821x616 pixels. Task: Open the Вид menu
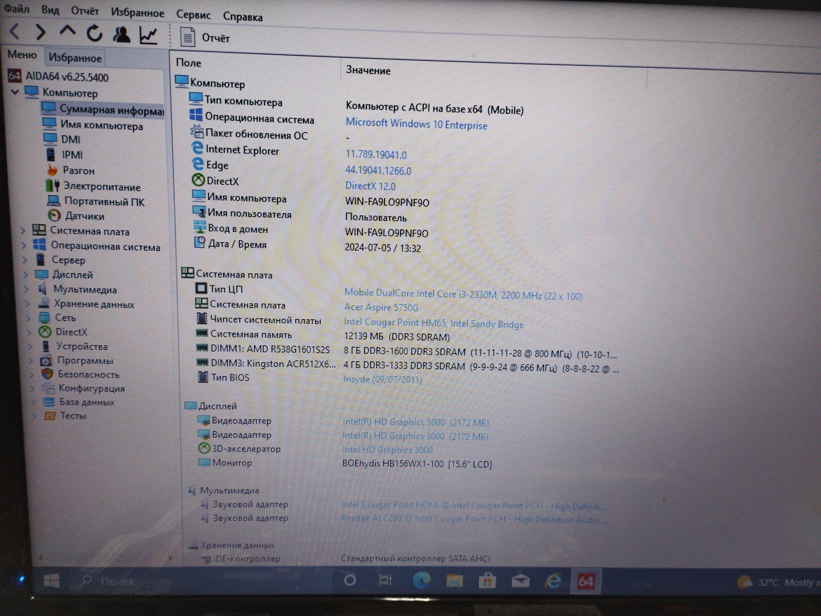pyautogui.click(x=50, y=9)
